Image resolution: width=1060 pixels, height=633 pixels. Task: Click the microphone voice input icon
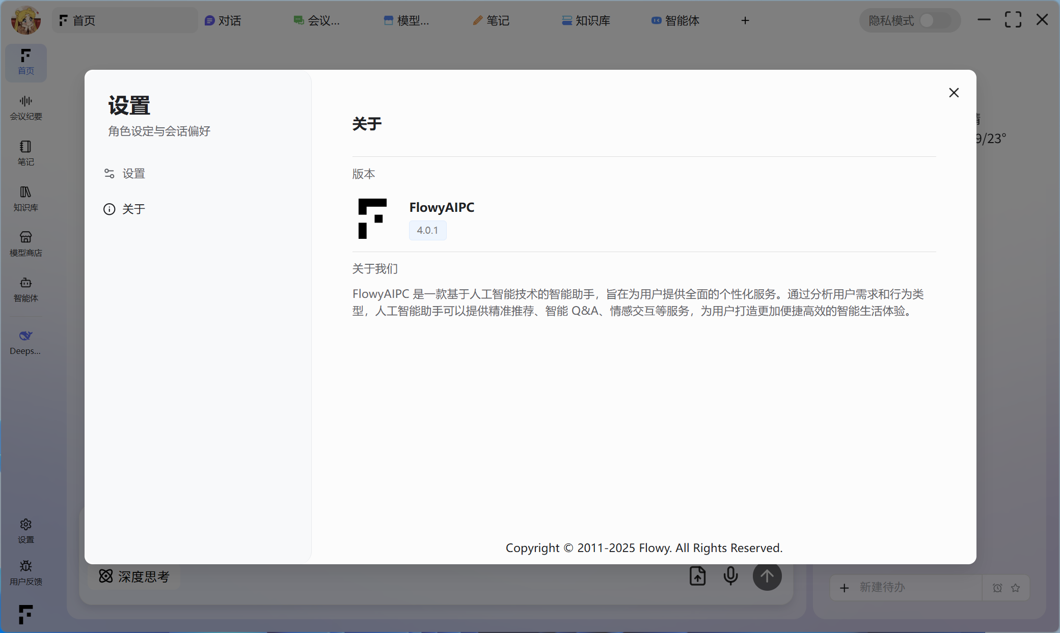[x=730, y=576]
